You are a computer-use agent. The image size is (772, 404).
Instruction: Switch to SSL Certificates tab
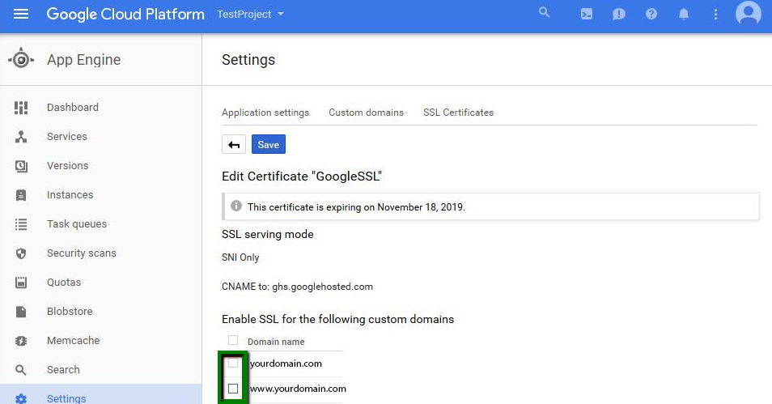(458, 113)
